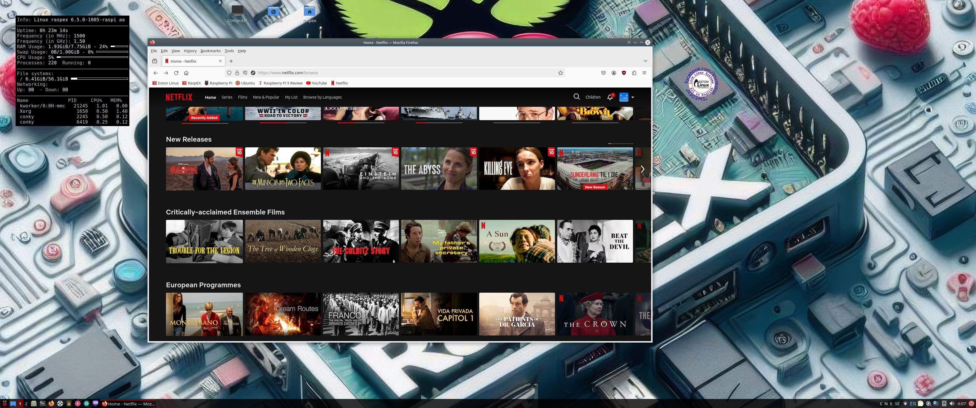Open Computer desktop icon
Image resolution: width=976 pixels, height=408 pixels.
(x=237, y=14)
